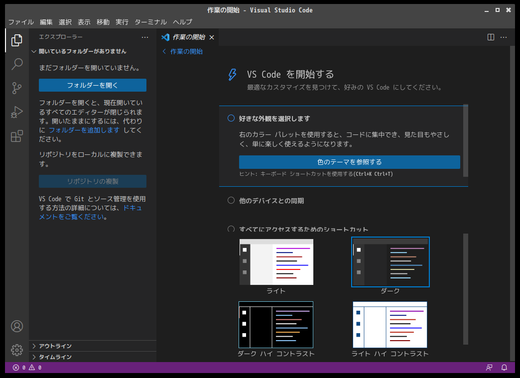Choose the ダーク ハイ コントラスト theme thumbnail

tap(276, 325)
